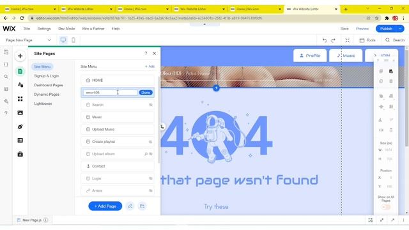
Task: Click the error404 page name field
Action: (110, 93)
